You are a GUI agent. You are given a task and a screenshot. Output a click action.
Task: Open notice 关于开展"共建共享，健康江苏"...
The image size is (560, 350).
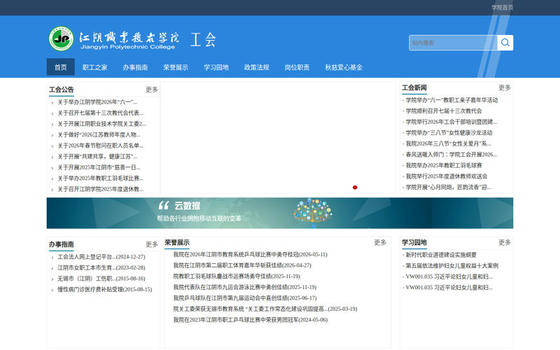[x=97, y=156]
